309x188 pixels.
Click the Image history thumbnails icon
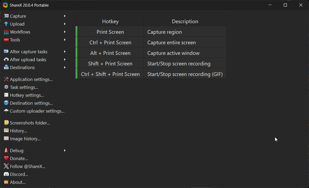tap(6, 138)
